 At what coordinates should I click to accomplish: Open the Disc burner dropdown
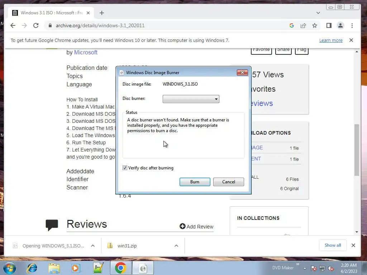coord(191,99)
